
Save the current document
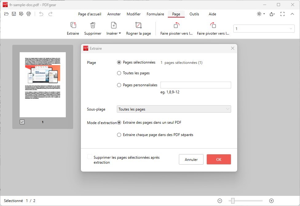[14, 14]
